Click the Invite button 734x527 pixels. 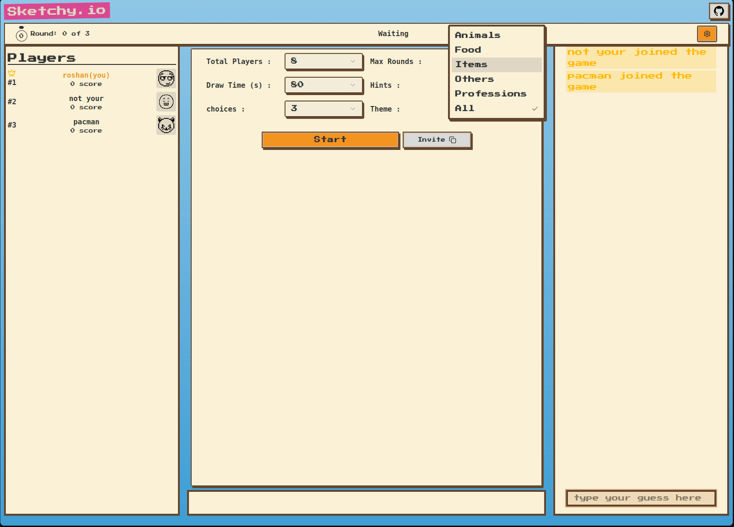click(x=437, y=140)
